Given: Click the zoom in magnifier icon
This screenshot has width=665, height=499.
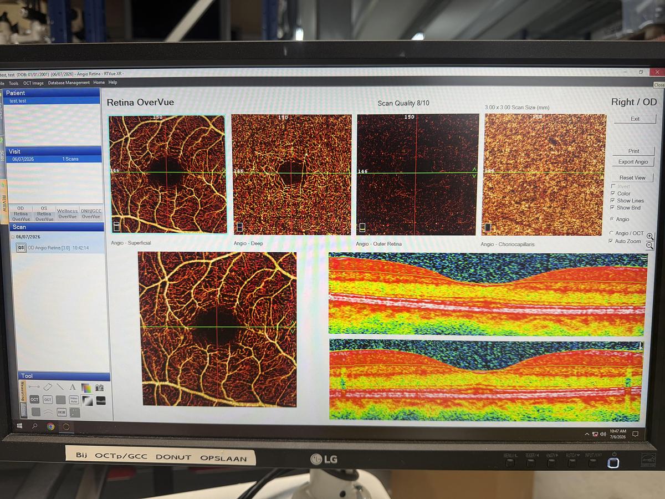Looking at the screenshot, I should (x=650, y=236).
